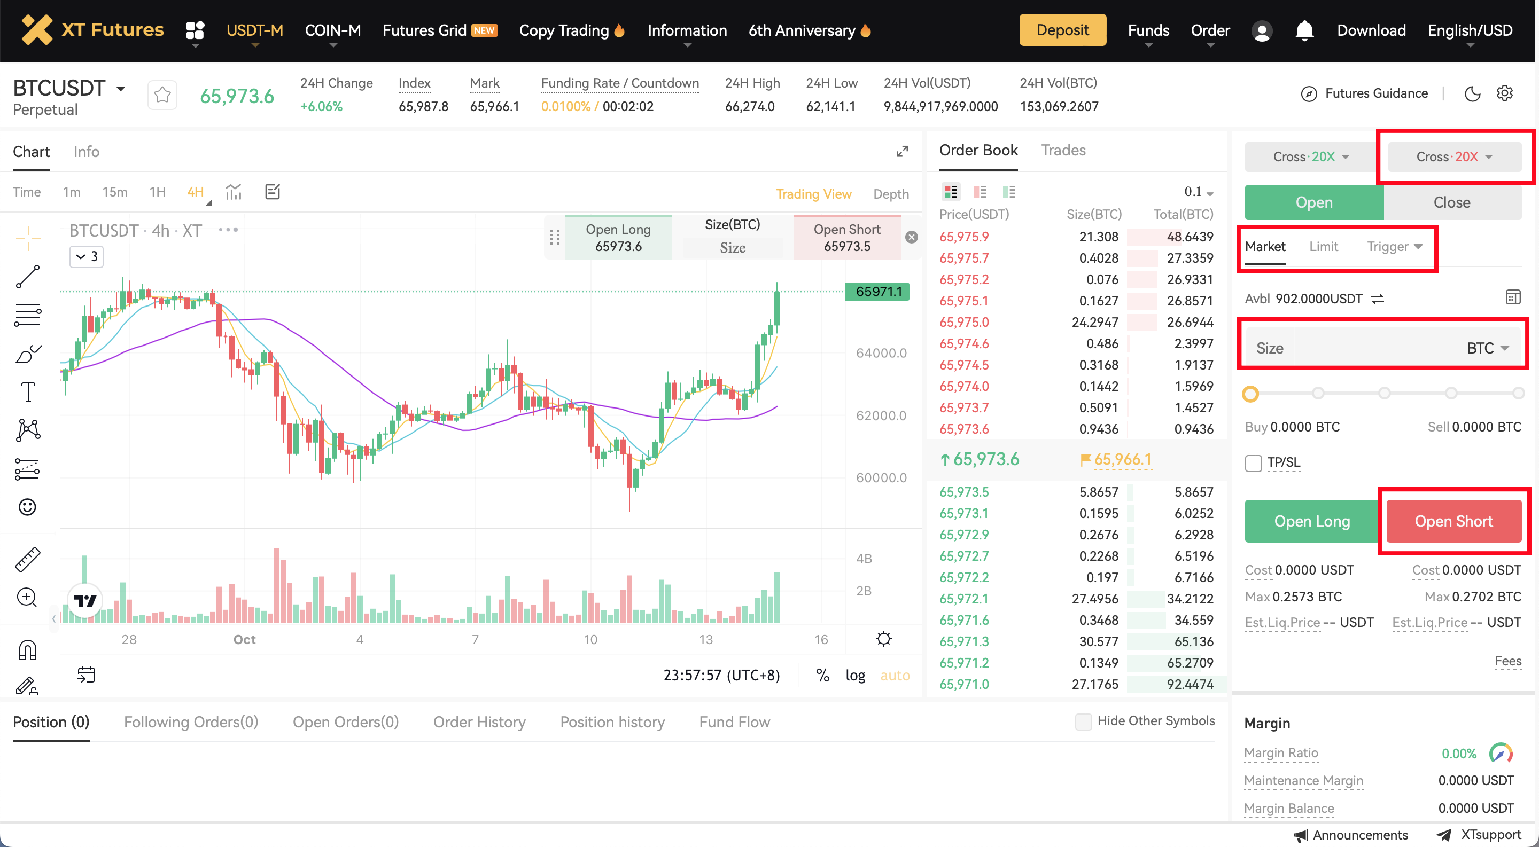Open the apps grid menu icon
This screenshot has width=1539, height=847.
tap(195, 30)
